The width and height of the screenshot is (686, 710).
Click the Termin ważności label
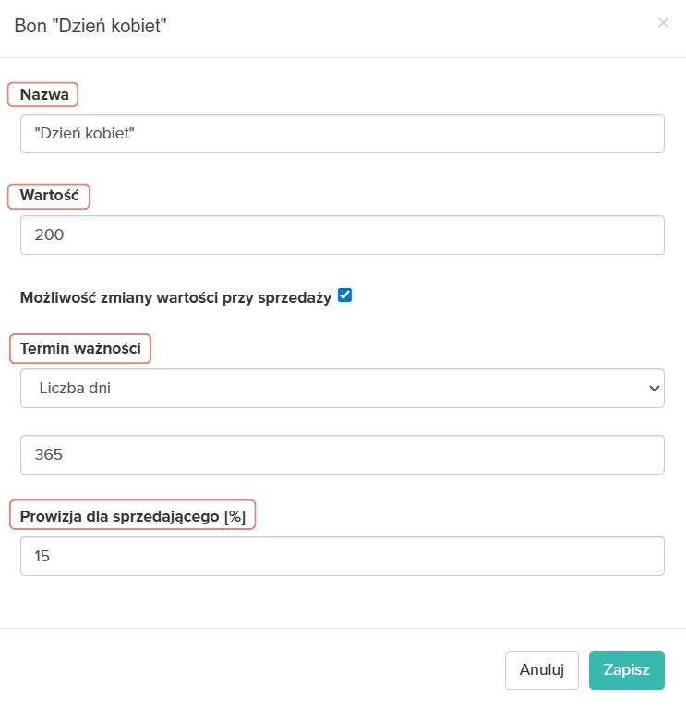click(x=80, y=348)
